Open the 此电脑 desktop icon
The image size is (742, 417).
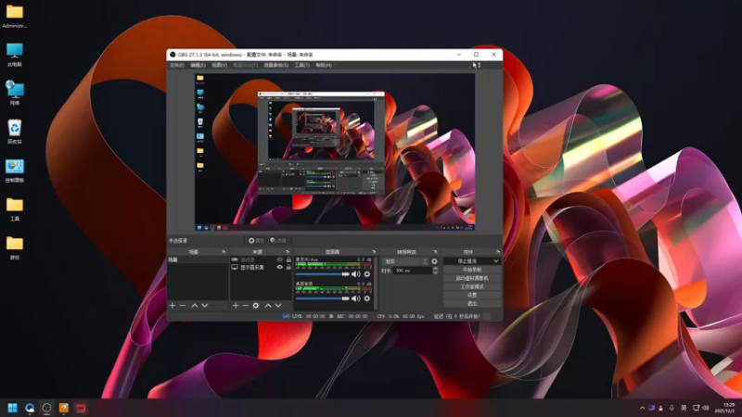click(x=15, y=55)
